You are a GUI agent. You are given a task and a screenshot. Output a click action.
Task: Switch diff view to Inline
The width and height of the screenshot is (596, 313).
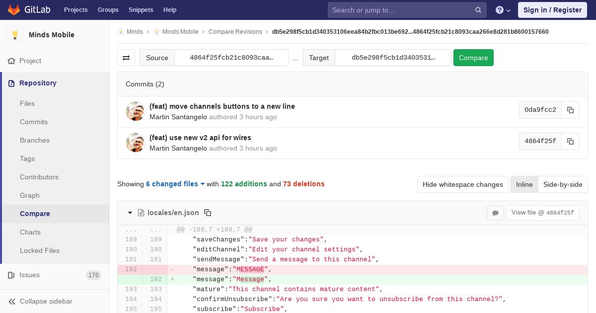click(x=524, y=184)
